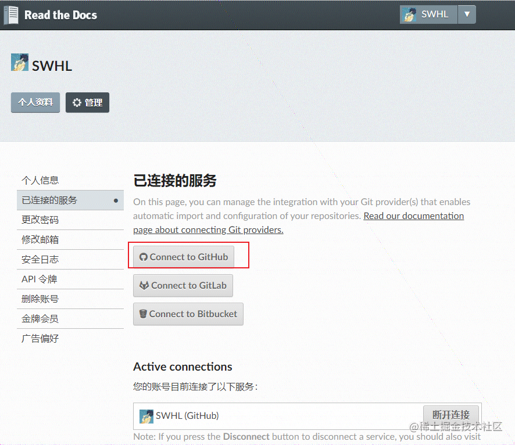515x445 pixels.
Task: Select 已连接的服务 in the sidebar
Action: tap(70, 200)
